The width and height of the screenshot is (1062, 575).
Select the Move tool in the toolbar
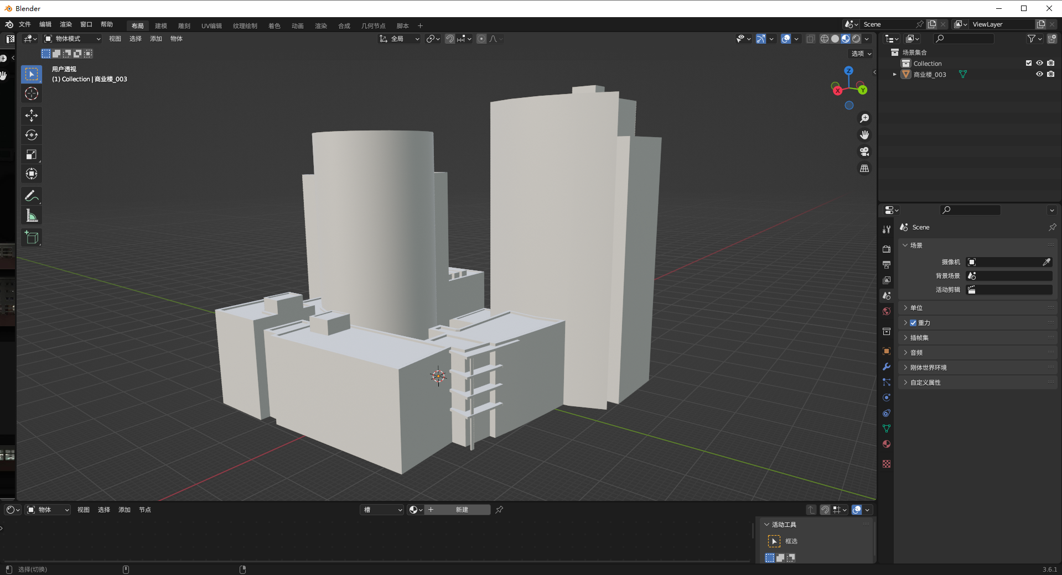(x=32, y=115)
